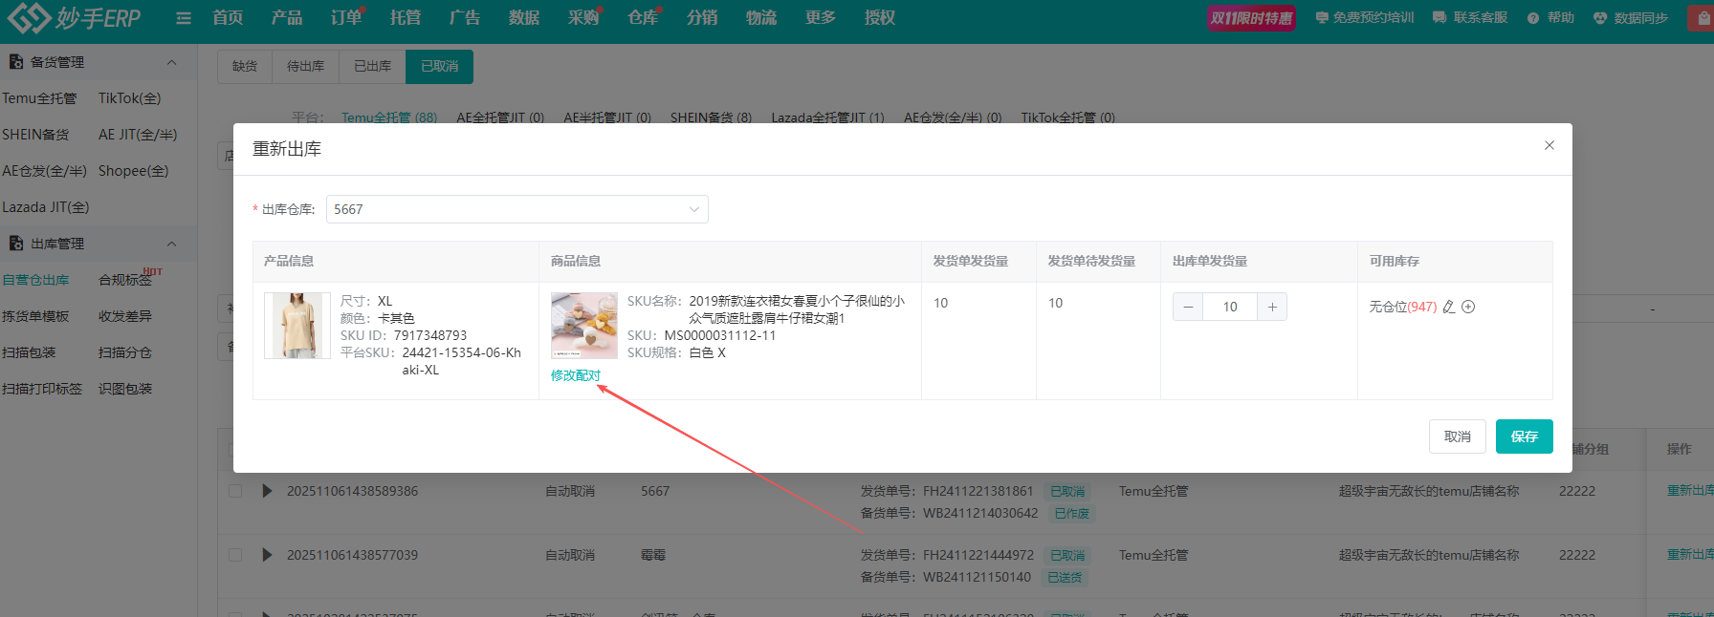Click the 妙手ERP logo
1714x617 pixels.
(75, 17)
